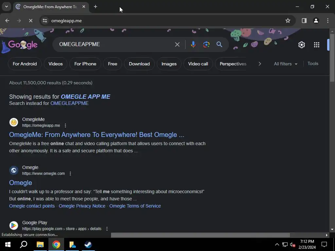Stop loading the page
The image size is (335, 251).
coord(30,21)
